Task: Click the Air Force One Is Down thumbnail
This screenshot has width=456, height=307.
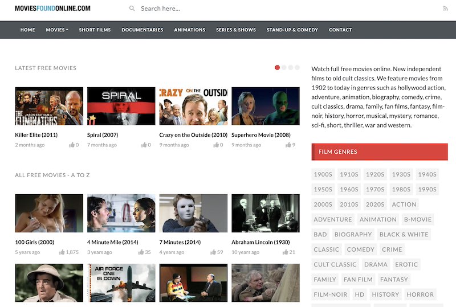Action: tap(121, 283)
